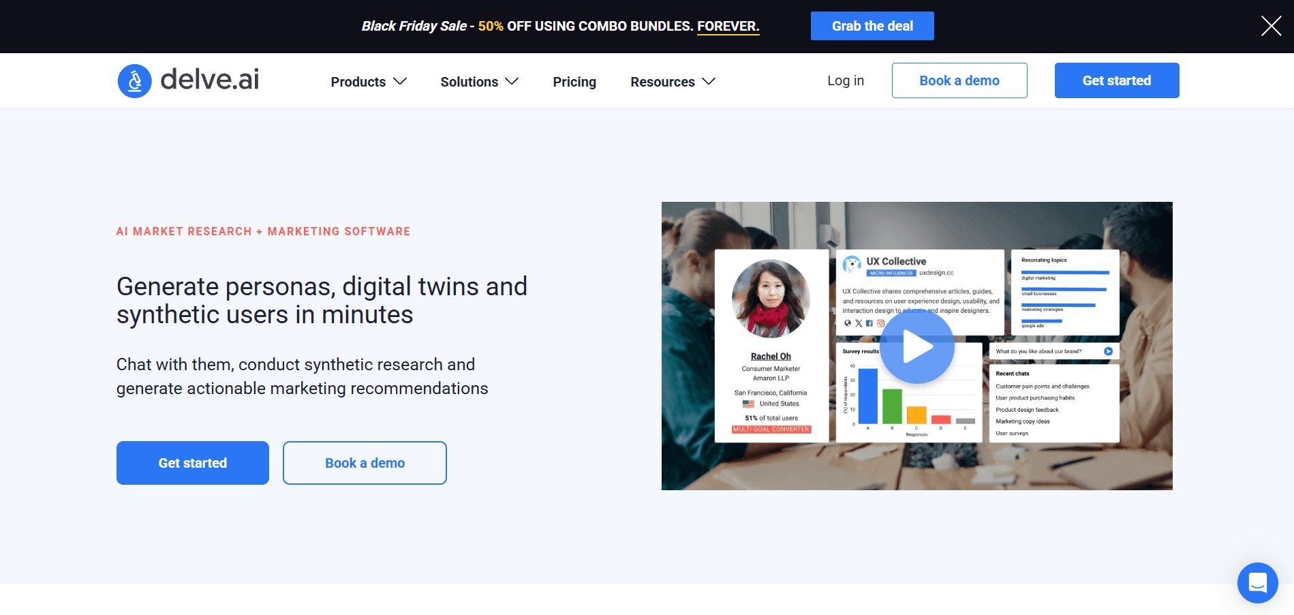Screen dimensions: 1294x615
Task: Play the product demo video
Action: (x=916, y=346)
